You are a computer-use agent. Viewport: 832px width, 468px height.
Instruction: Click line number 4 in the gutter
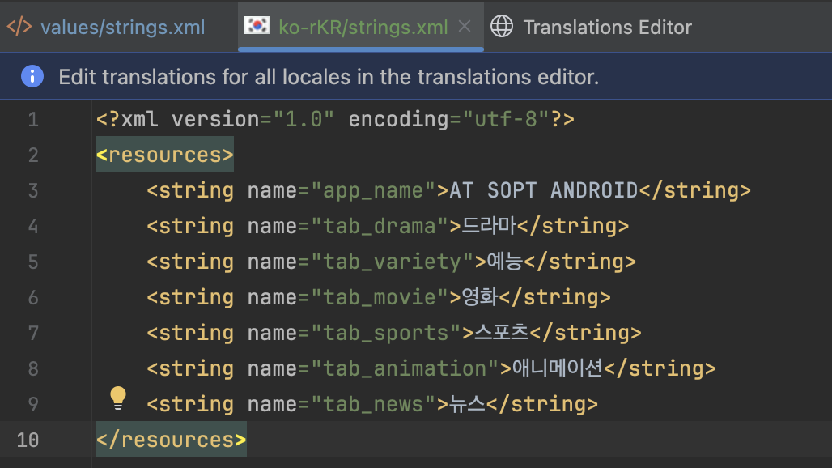click(33, 227)
